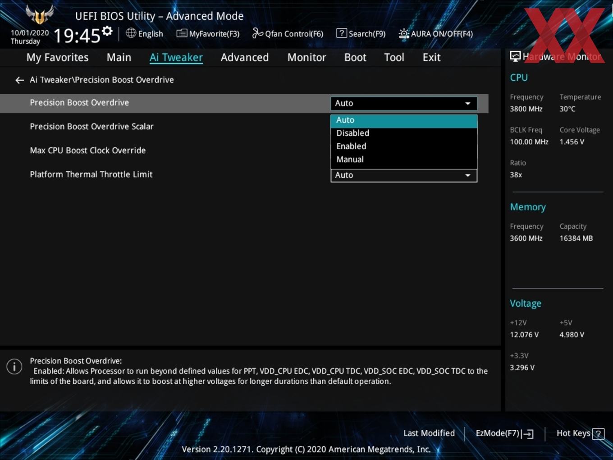Open the Monitor tab
The width and height of the screenshot is (613, 460).
[x=306, y=57]
